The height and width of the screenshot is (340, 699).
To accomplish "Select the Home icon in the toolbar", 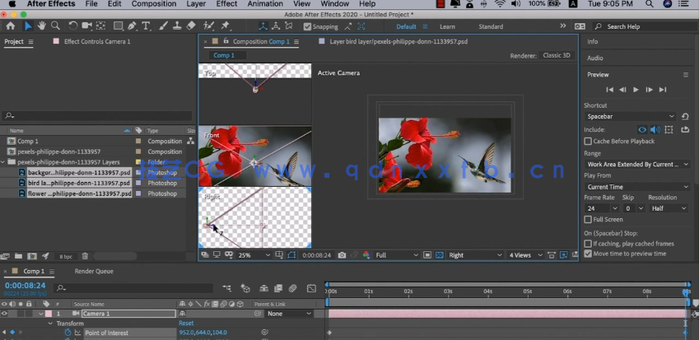I will 10,26.
